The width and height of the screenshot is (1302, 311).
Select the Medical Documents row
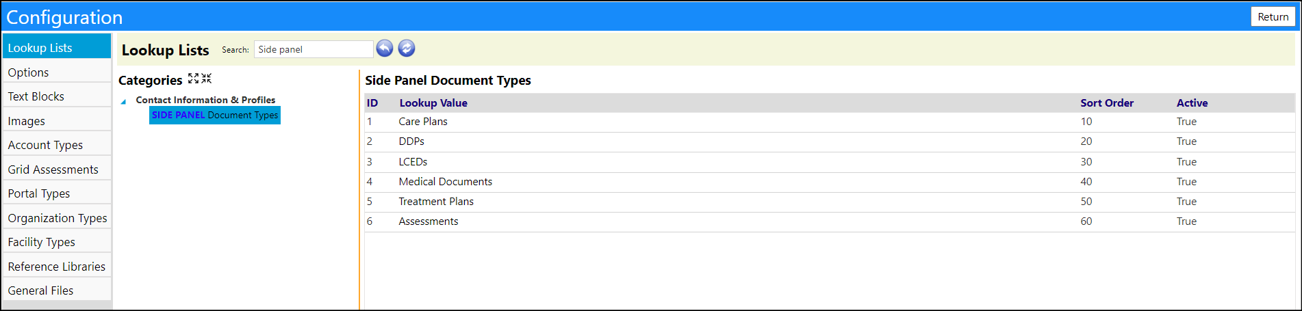pyautogui.click(x=830, y=182)
